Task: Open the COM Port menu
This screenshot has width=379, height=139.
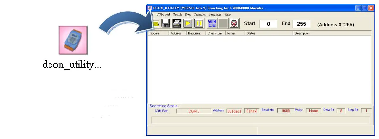Action: (163, 14)
